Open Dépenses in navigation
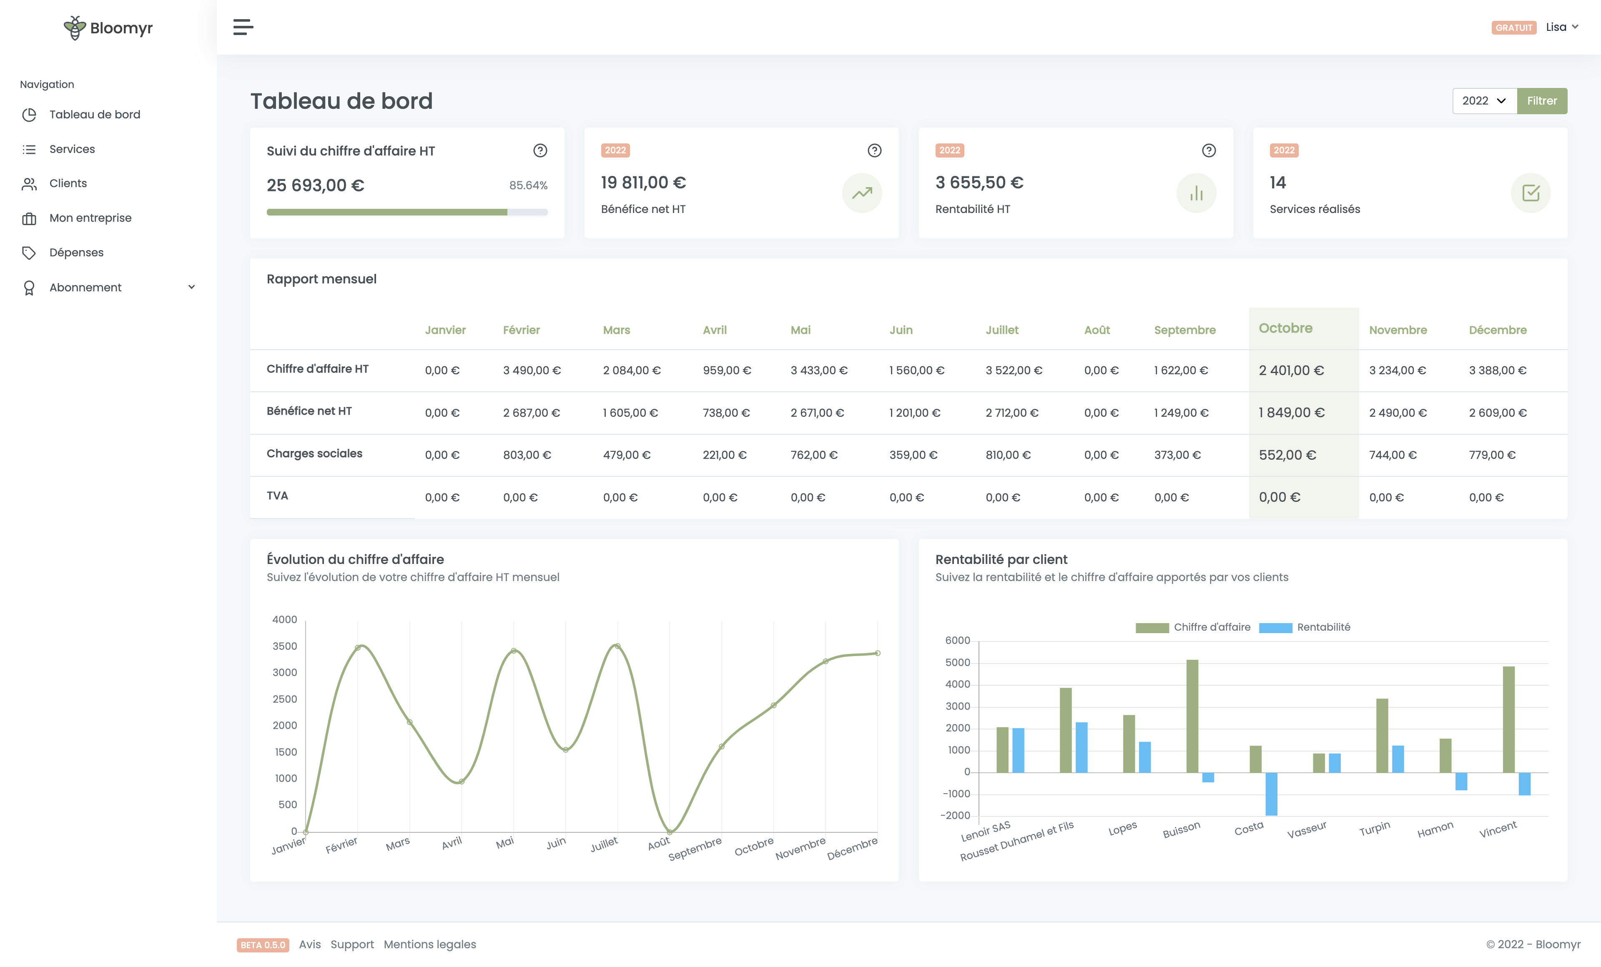 pyautogui.click(x=76, y=252)
